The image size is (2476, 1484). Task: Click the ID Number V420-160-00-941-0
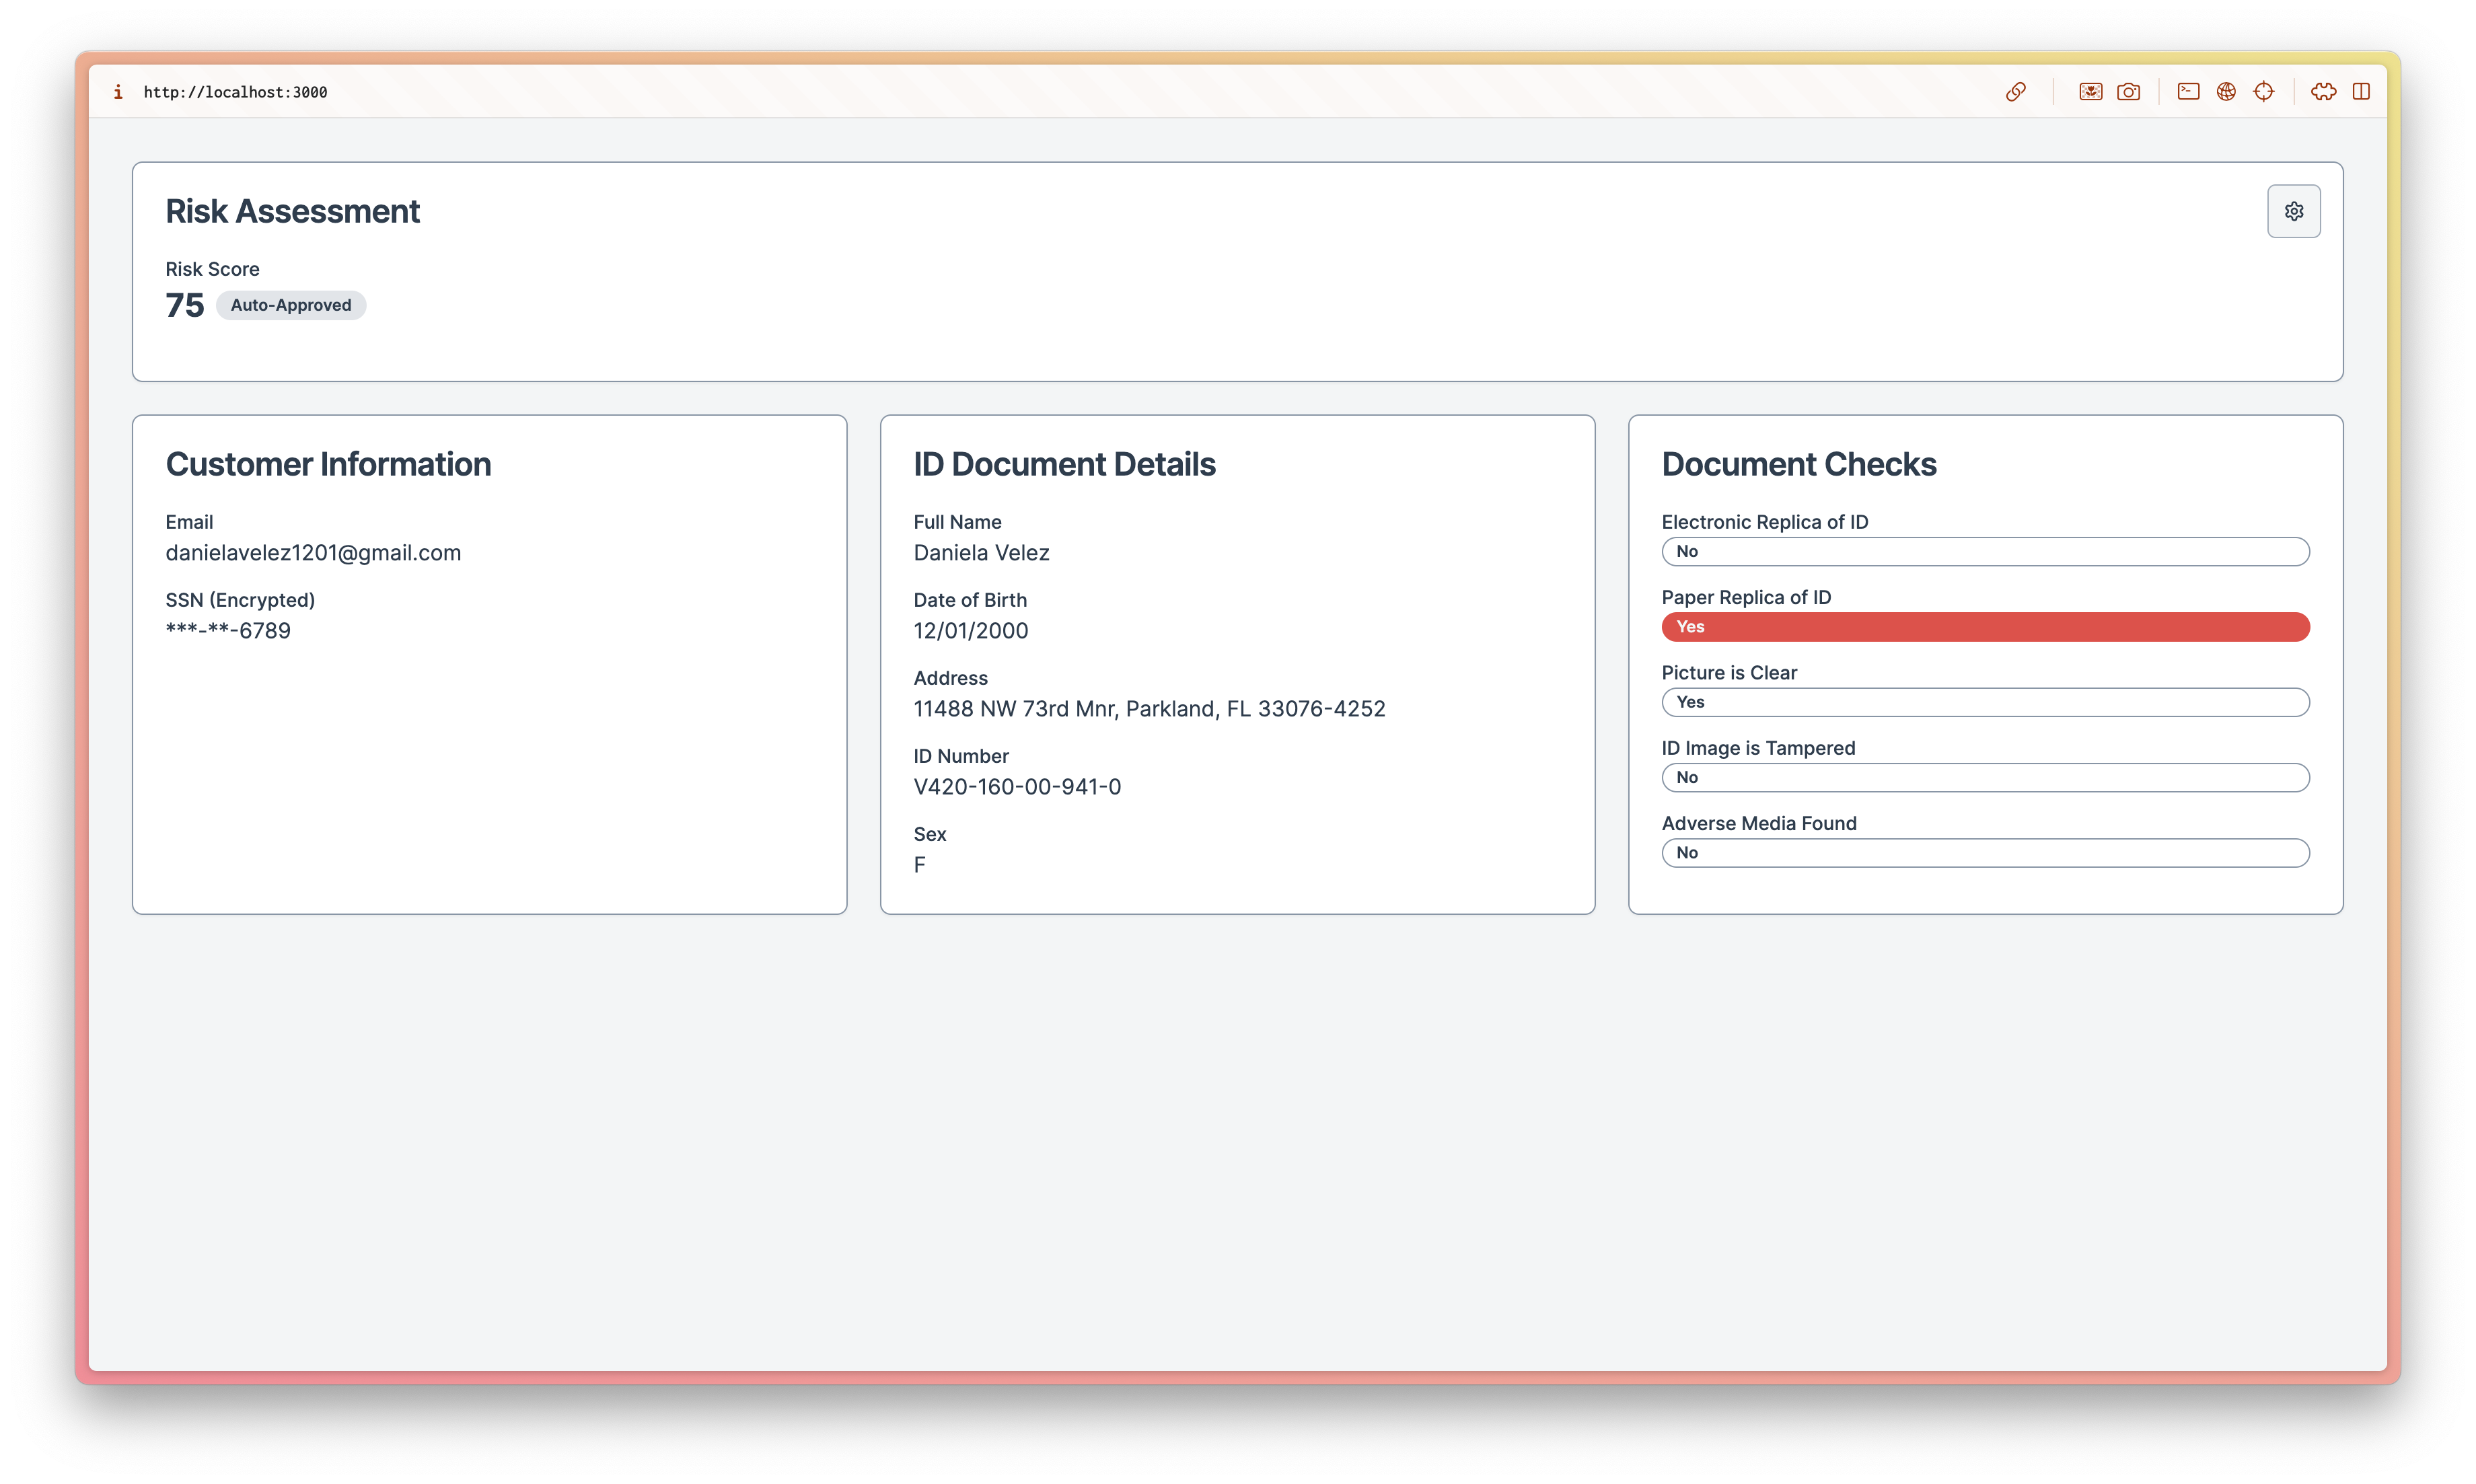tap(1017, 787)
